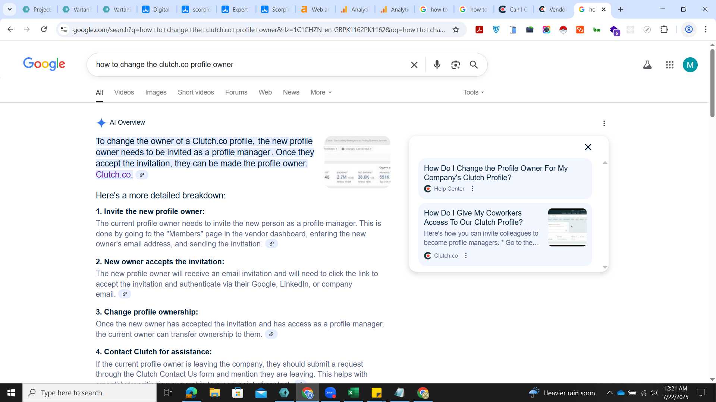Open source link chip after 'company email'

tap(125, 294)
